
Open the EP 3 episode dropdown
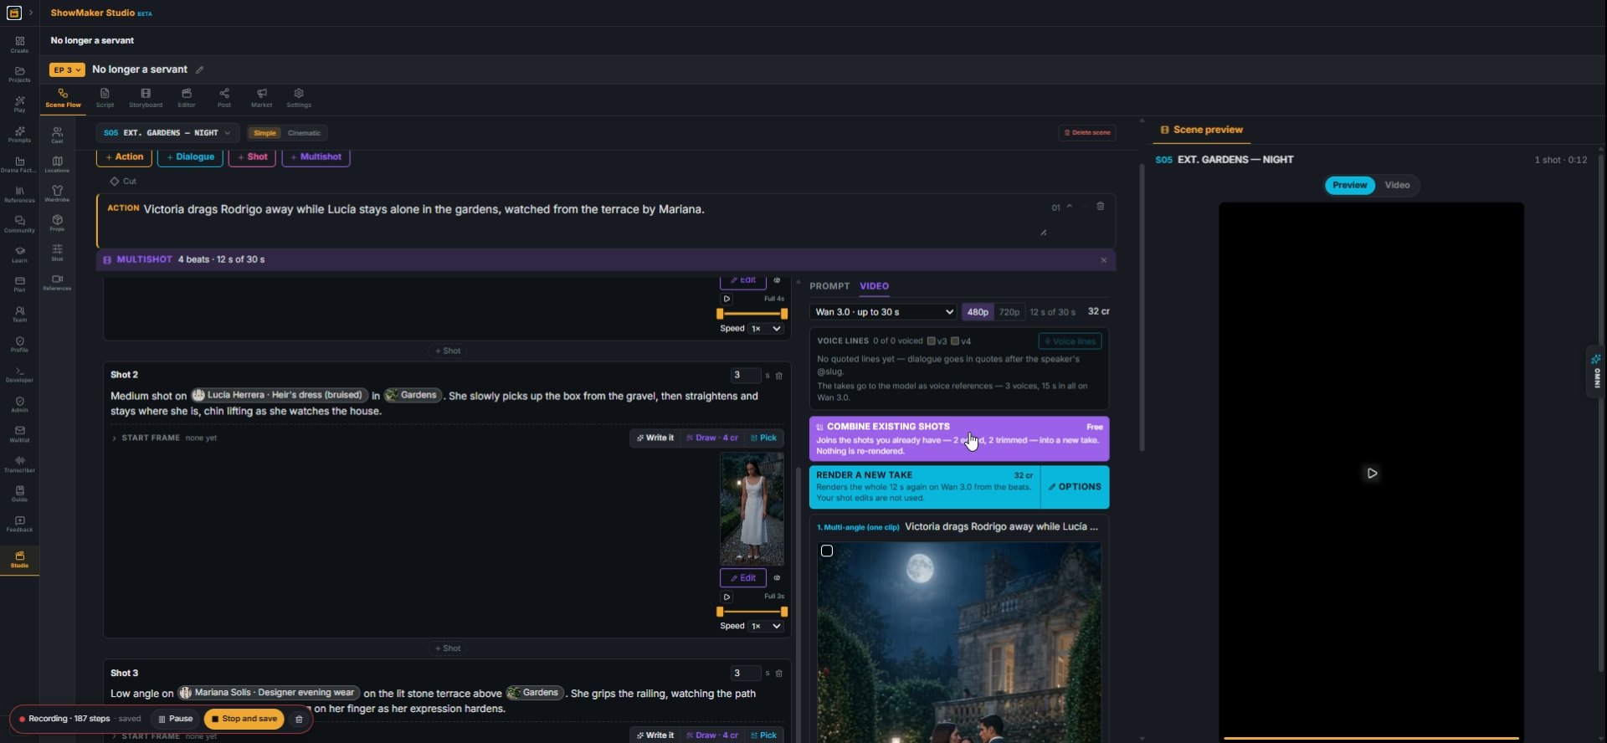(67, 70)
